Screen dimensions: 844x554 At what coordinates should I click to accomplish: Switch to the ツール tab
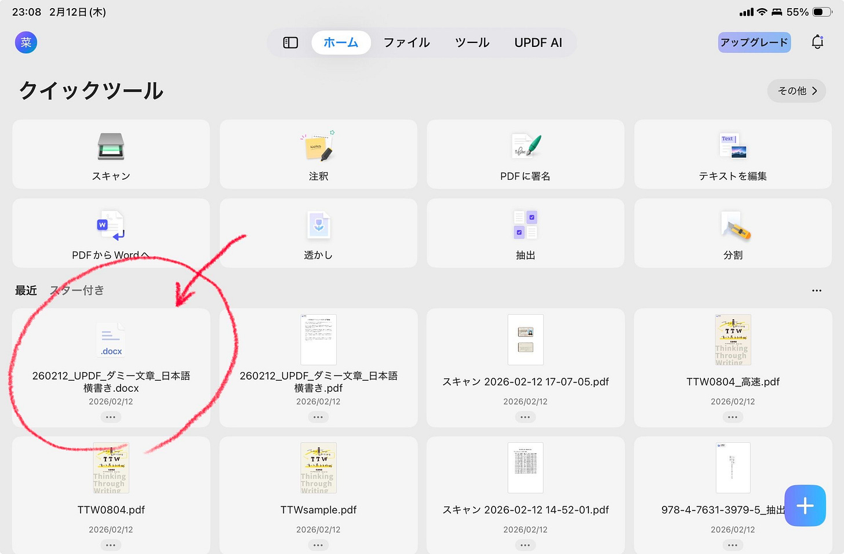pyautogui.click(x=472, y=43)
